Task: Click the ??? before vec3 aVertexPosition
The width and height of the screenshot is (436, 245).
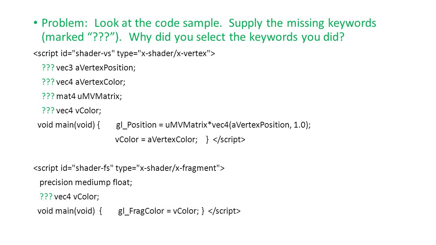Action: [x=48, y=68]
